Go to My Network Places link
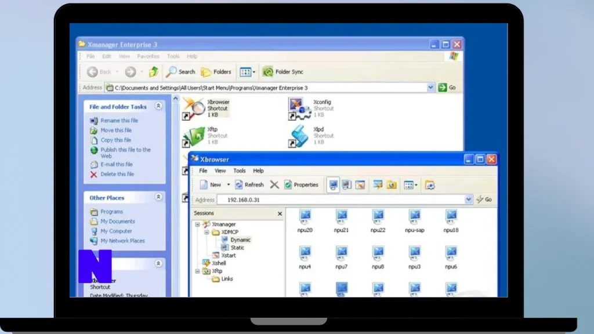The width and height of the screenshot is (594, 334). [122, 241]
